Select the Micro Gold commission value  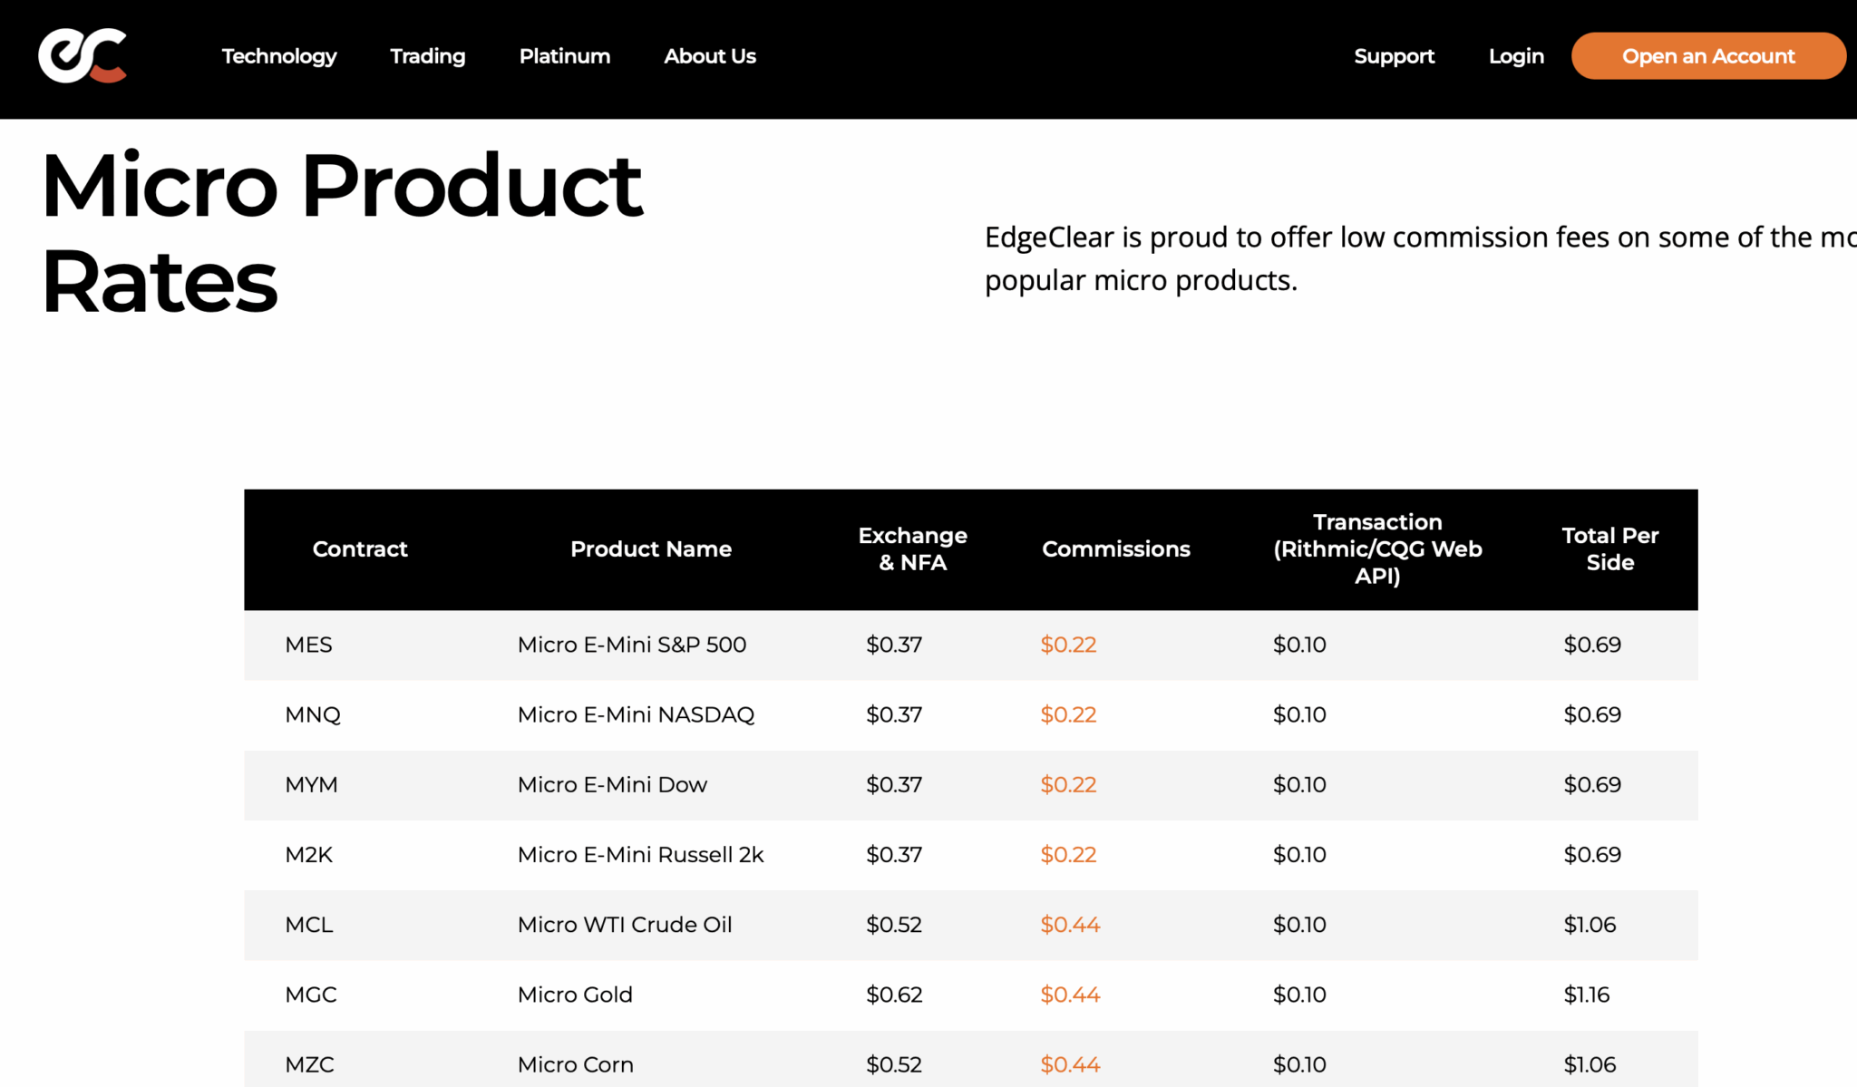click(1070, 995)
